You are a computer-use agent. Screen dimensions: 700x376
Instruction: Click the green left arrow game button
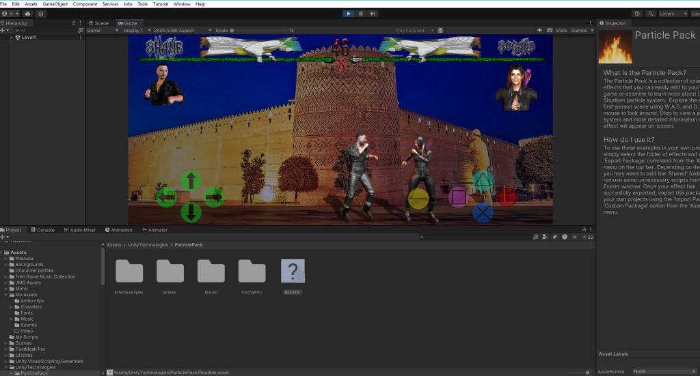pyautogui.click(x=167, y=197)
